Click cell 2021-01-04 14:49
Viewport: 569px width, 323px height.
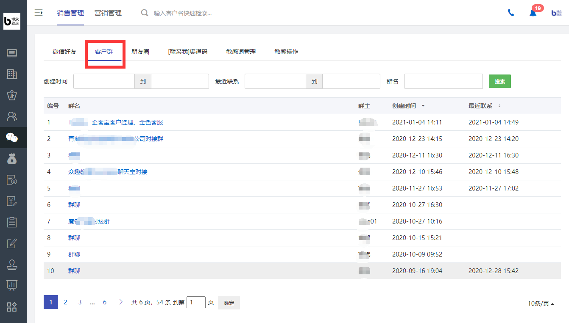pos(494,122)
